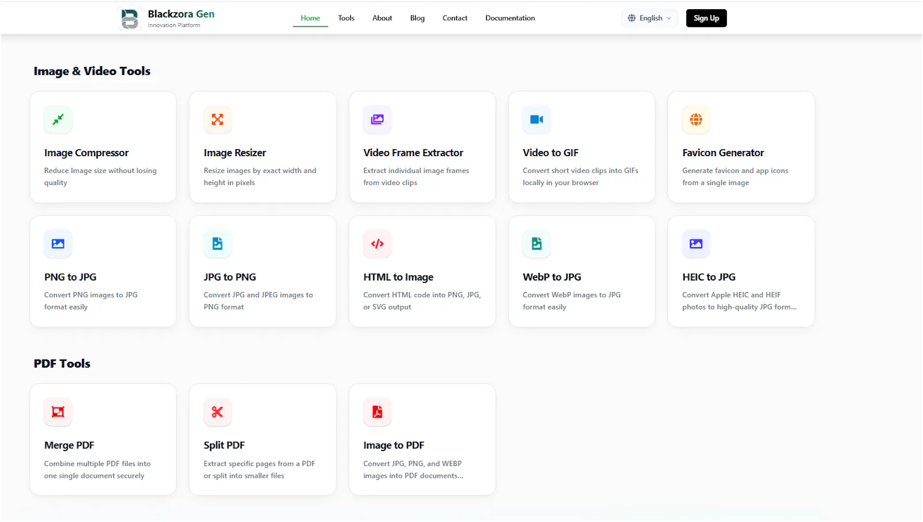
Task: Open the Video to GIF title
Action: 550,153
